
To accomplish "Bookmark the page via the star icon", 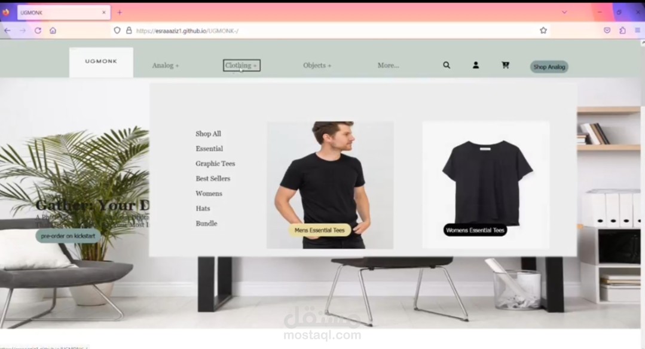I will click(x=543, y=29).
